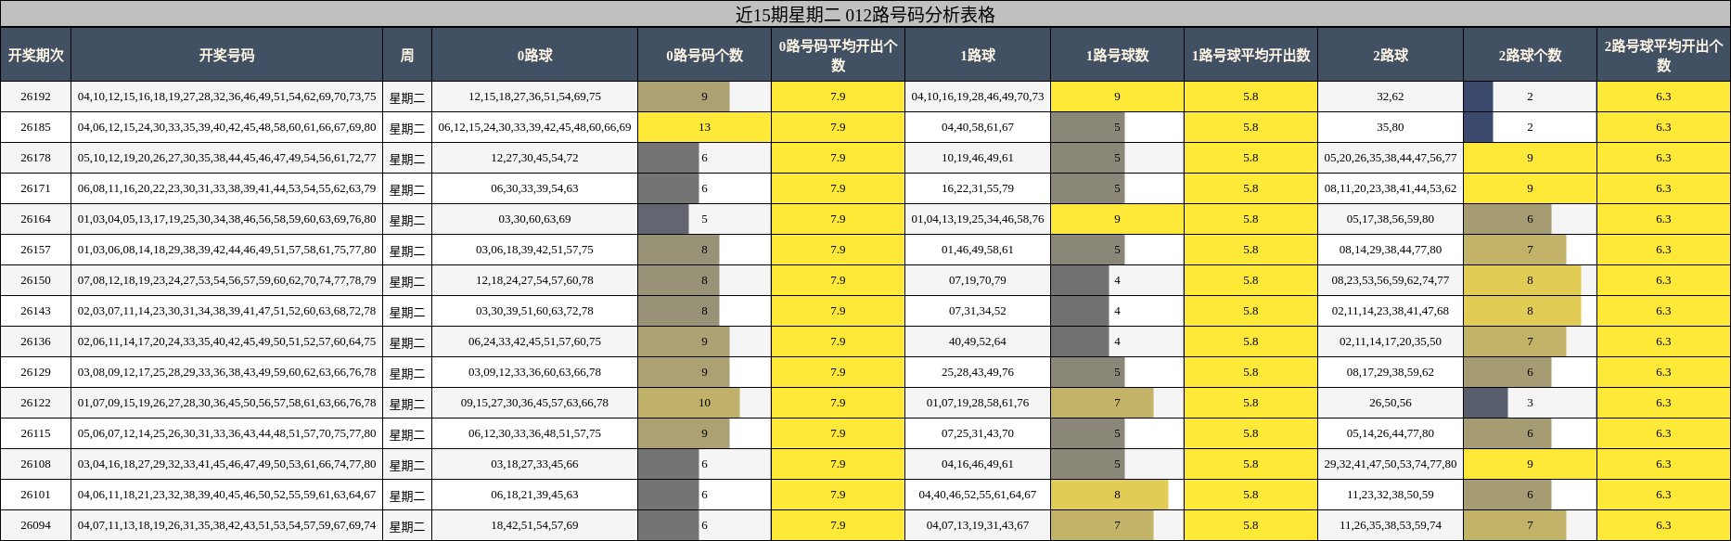Select 1路球 cell 40,49,52,64
1731x541 pixels.
tap(977, 341)
